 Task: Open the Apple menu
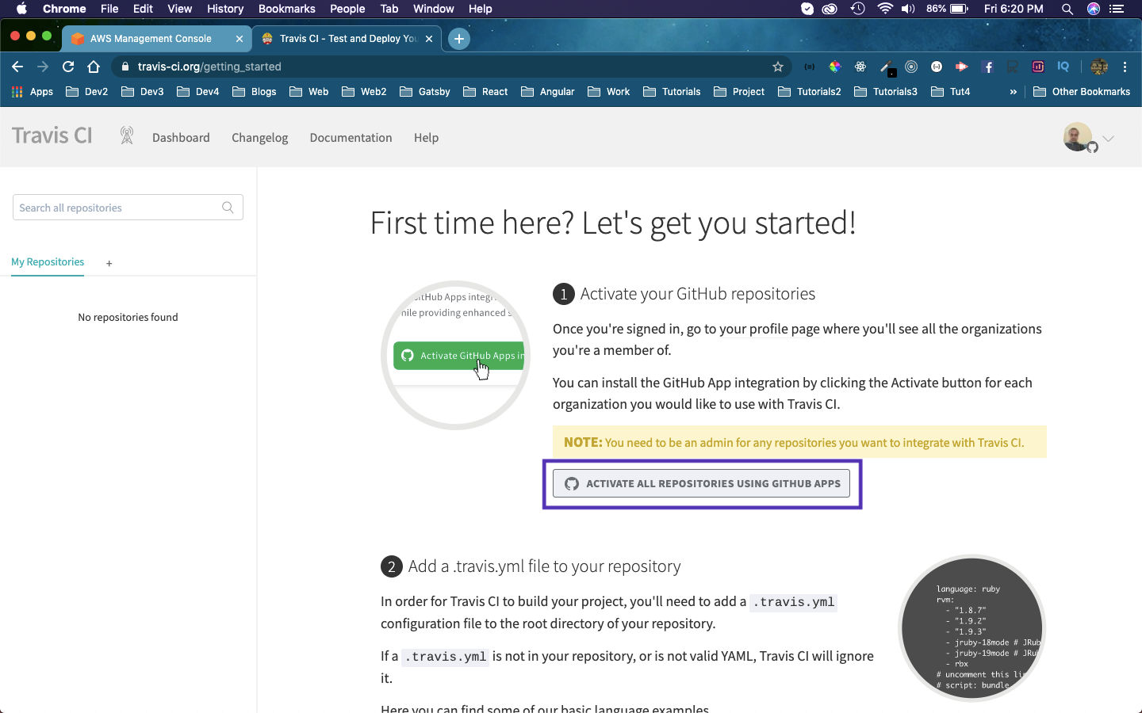pos(21,9)
